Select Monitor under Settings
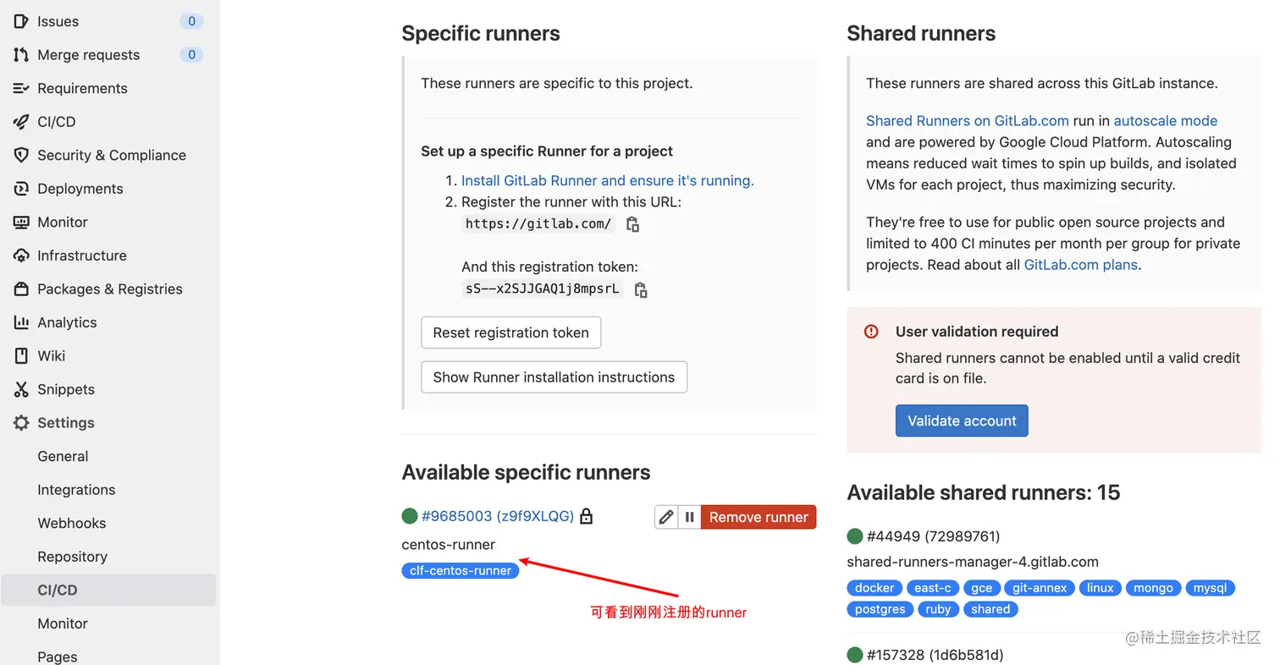The height and width of the screenshot is (665, 1280). coord(63,624)
